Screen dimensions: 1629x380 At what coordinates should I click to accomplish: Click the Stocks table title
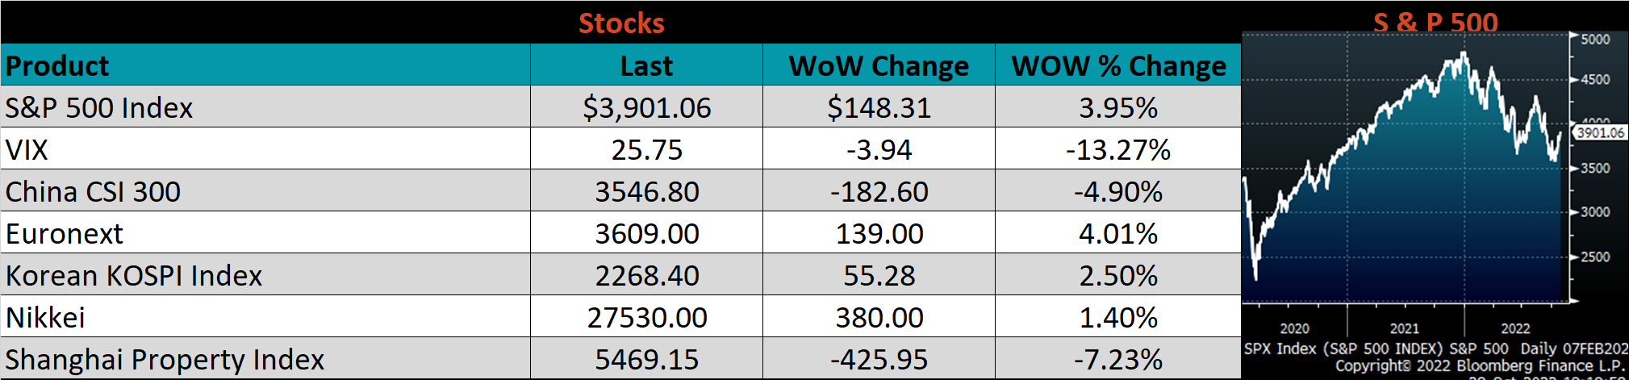pos(621,23)
